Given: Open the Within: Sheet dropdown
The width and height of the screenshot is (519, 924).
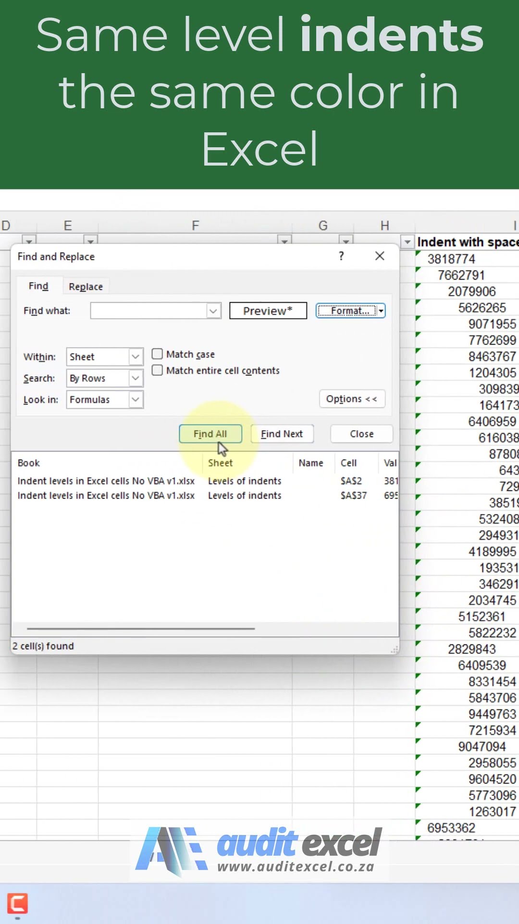Looking at the screenshot, I should pos(105,357).
